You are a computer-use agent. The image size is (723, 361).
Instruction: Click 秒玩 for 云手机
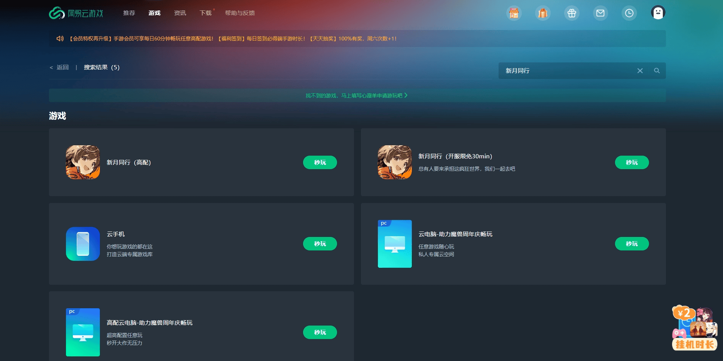(320, 244)
